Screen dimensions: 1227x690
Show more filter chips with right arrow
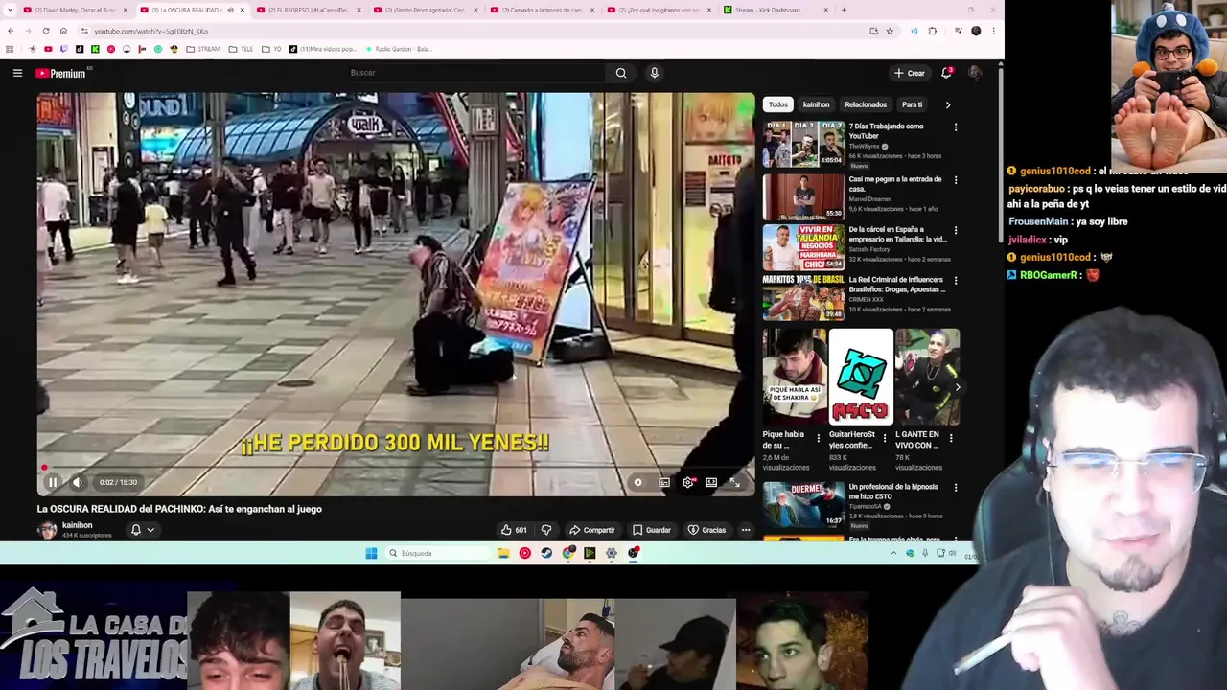pyautogui.click(x=948, y=104)
